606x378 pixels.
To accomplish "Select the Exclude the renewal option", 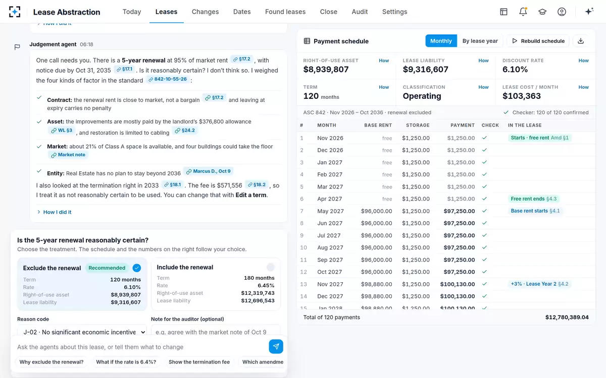I will point(82,284).
